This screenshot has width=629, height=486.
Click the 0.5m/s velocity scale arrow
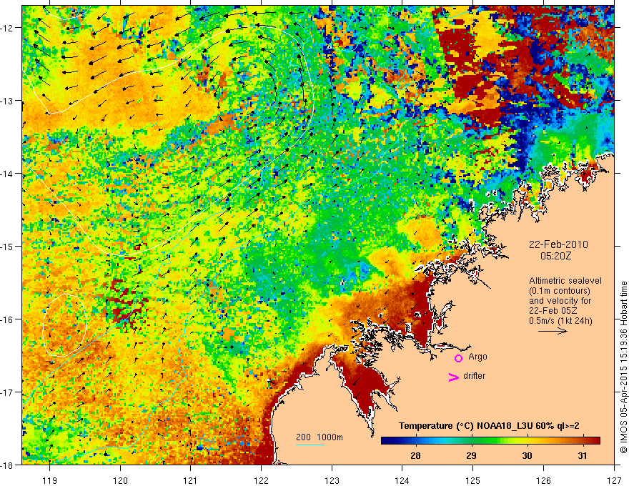(553, 331)
